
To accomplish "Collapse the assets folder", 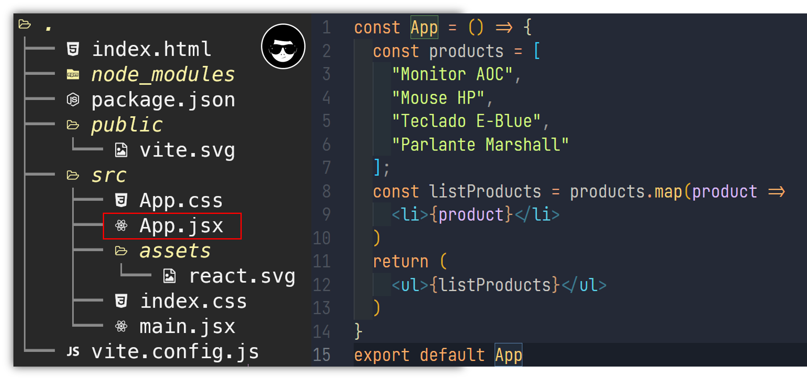I will point(121,251).
